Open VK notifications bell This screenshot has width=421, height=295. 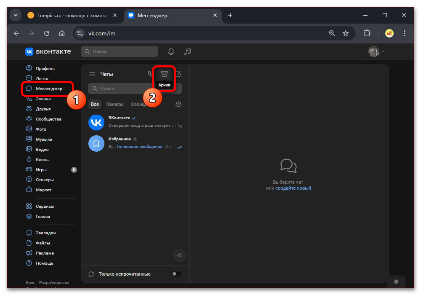click(171, 51)
